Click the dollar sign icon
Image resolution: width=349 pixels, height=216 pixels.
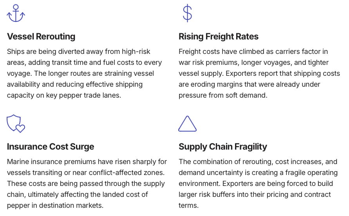(x=187, y=13)
